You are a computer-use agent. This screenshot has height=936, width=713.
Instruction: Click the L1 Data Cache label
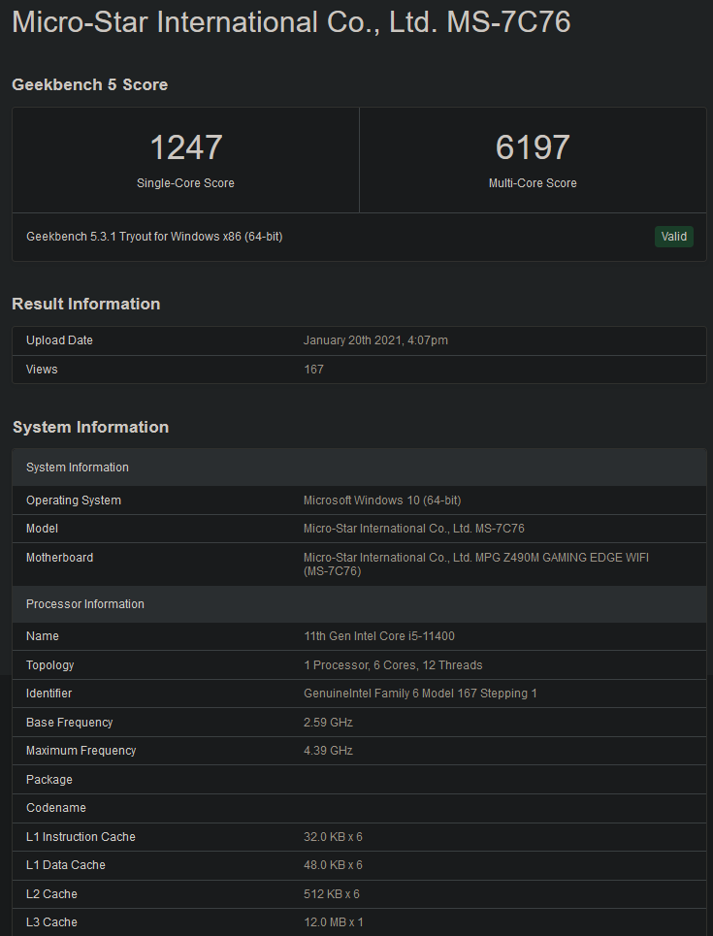tap(66, 865)
